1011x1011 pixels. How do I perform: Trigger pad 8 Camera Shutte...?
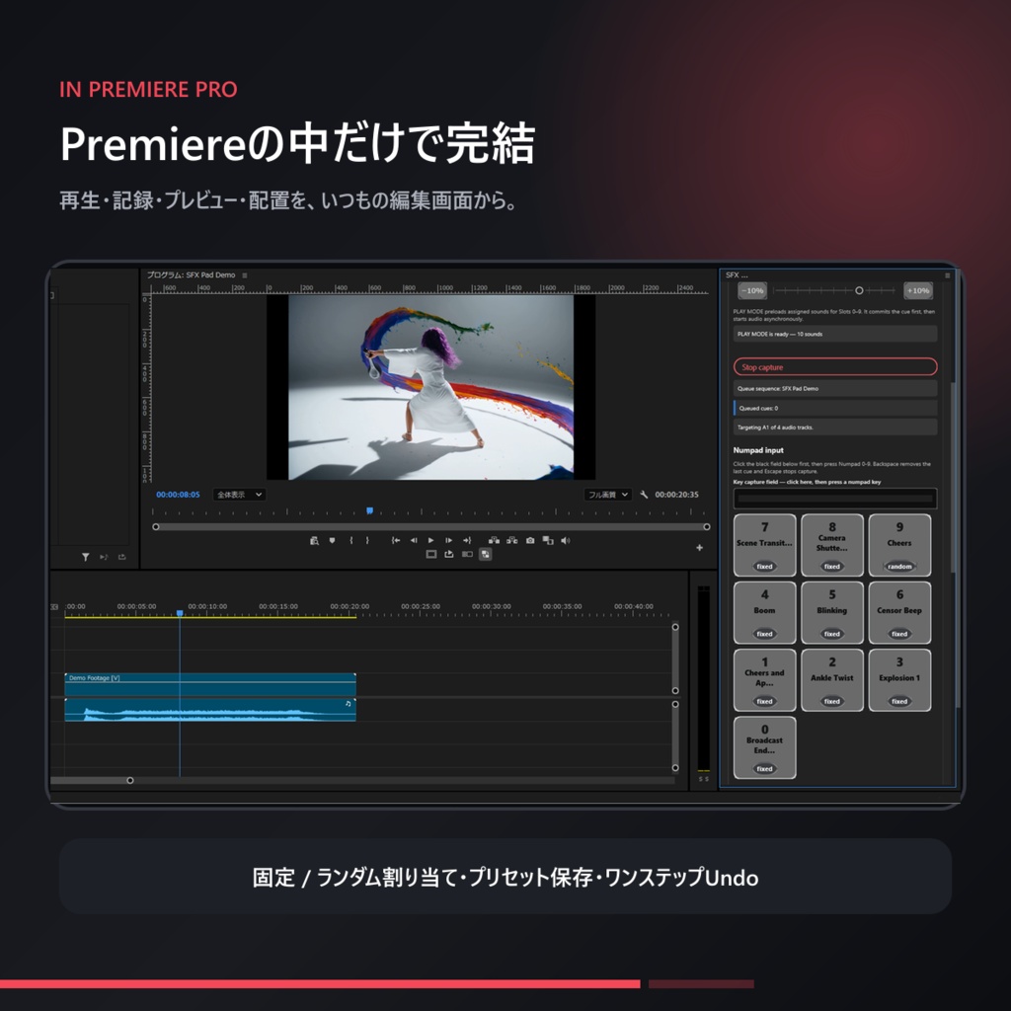click(831, 545)
